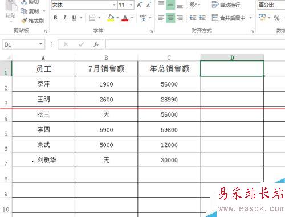285x217 pixels.
Task: Click cell containing 59800
Action: [169, 129]
